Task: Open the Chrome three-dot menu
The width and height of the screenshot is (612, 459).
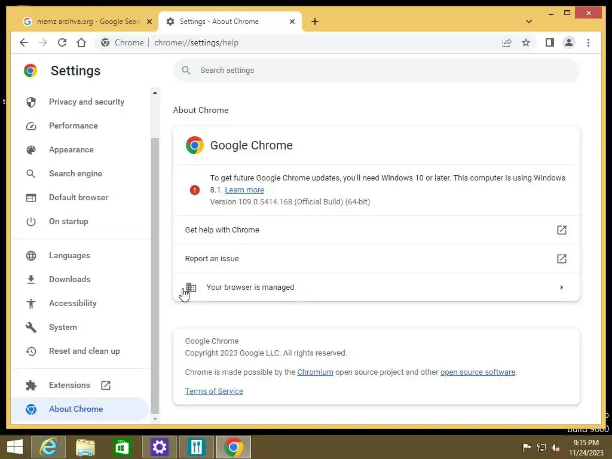Action: point(588,42)
